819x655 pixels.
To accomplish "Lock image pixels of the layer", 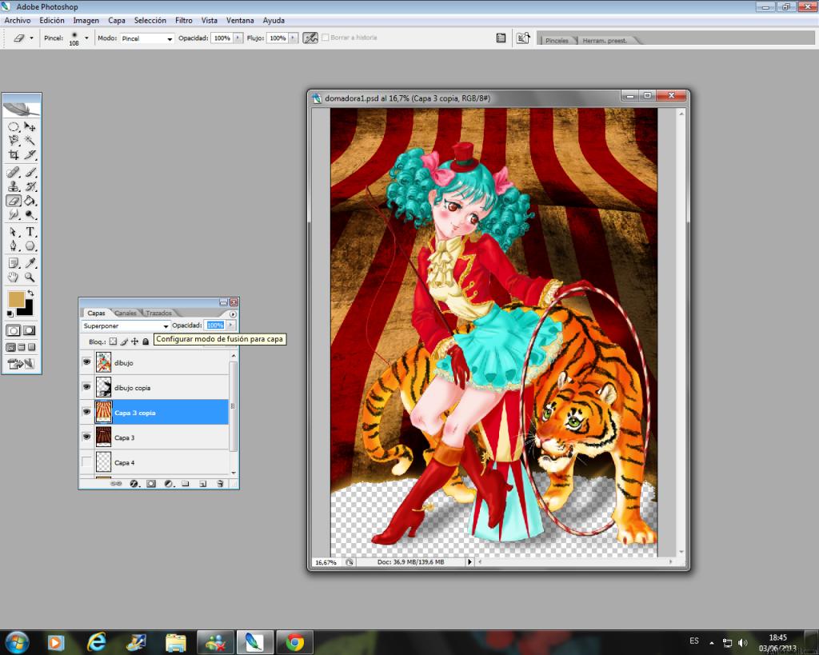I will (124, 341).
